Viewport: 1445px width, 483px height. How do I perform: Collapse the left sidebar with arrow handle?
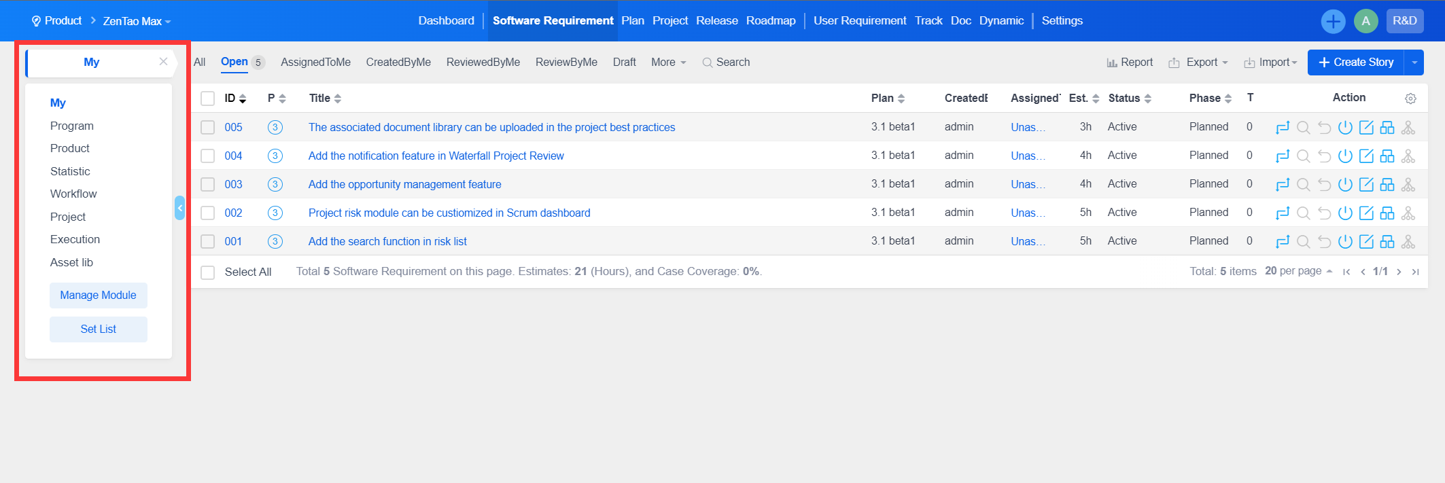pos(179,208)
